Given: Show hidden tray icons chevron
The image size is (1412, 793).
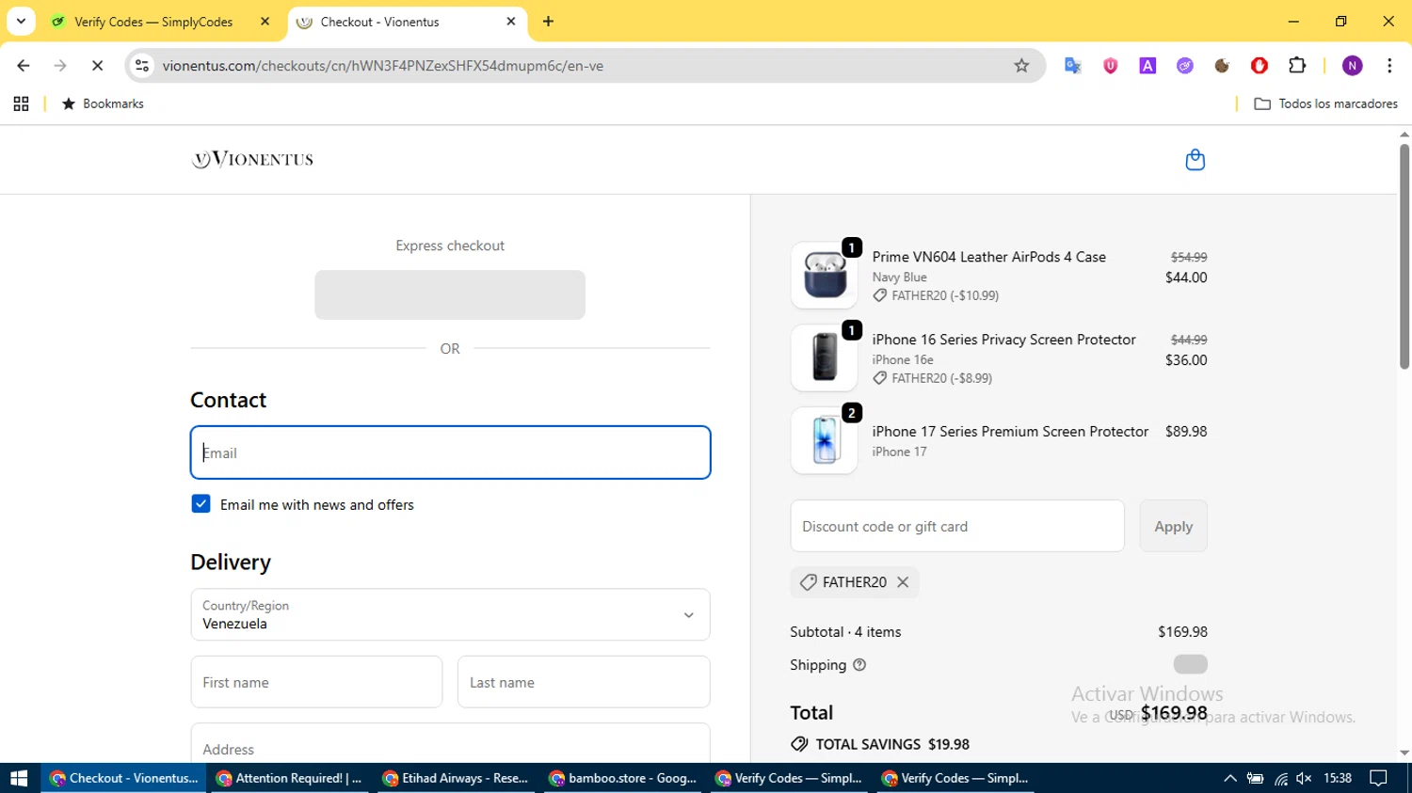Looking at the screenshot, I should [x=1229, y=778].
